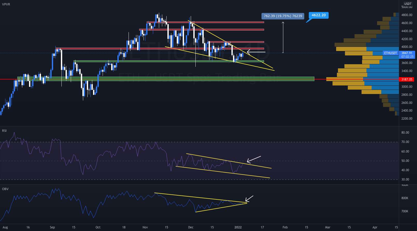Click the 4600.00 price axis tick
Screen dimensions: 417x231
407,23
